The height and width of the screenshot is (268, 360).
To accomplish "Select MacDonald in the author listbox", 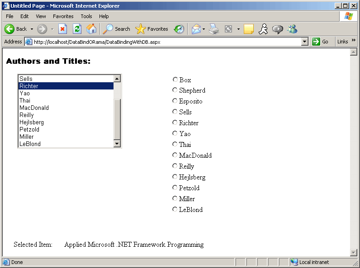I will 34,108.
